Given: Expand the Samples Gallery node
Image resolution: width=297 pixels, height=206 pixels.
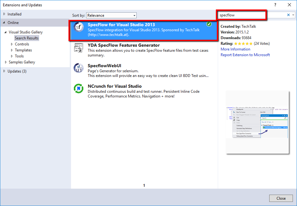Looking at the screenshot, I should pos(6,62).
